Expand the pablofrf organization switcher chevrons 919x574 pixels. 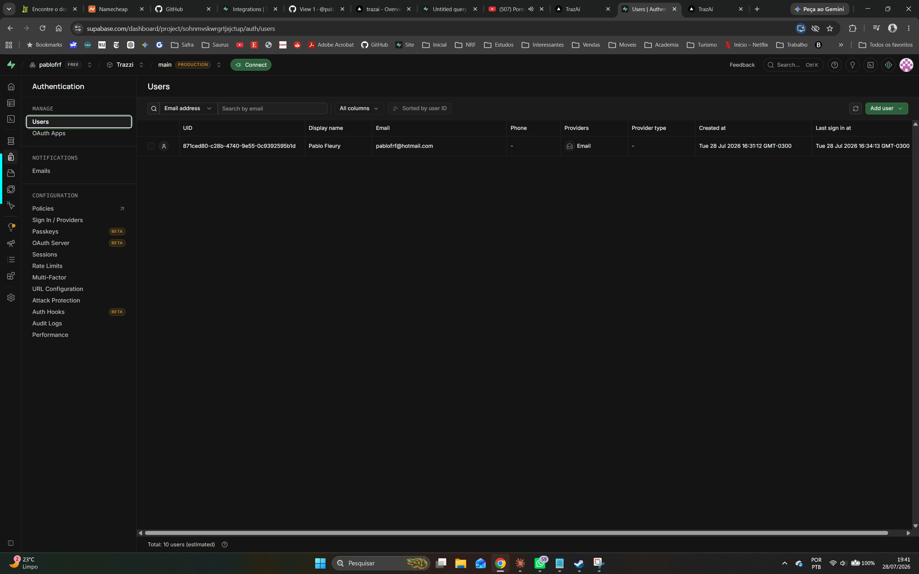(90, 65)
